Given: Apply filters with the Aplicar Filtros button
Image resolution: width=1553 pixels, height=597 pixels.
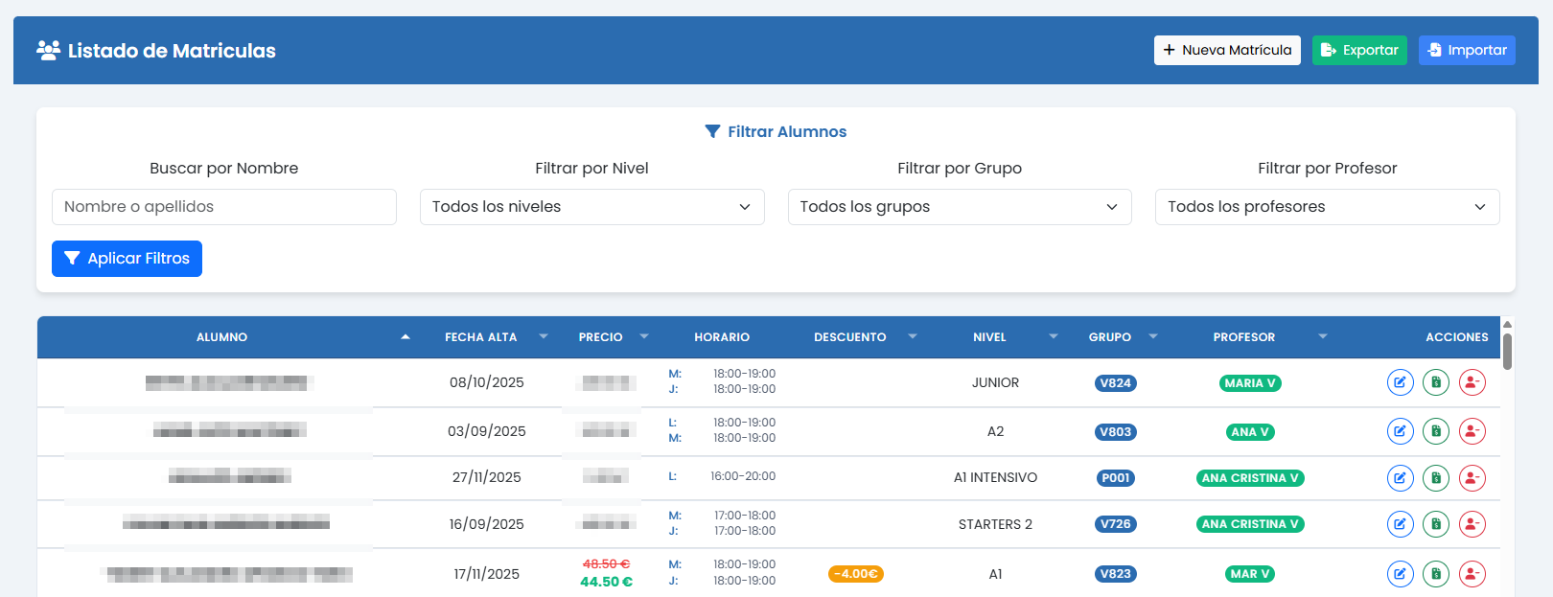Looking at the screenshot, I should 127,259.
